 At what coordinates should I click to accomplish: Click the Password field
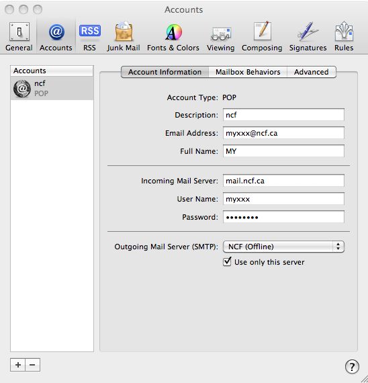pyautogui.click(x=283, y=217)
